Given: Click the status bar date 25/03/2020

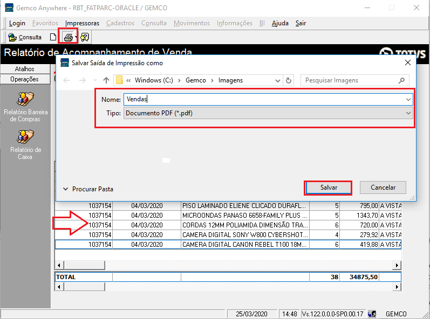Looking at the screenshot, I should pyautogui.click(x=251, y=314).
